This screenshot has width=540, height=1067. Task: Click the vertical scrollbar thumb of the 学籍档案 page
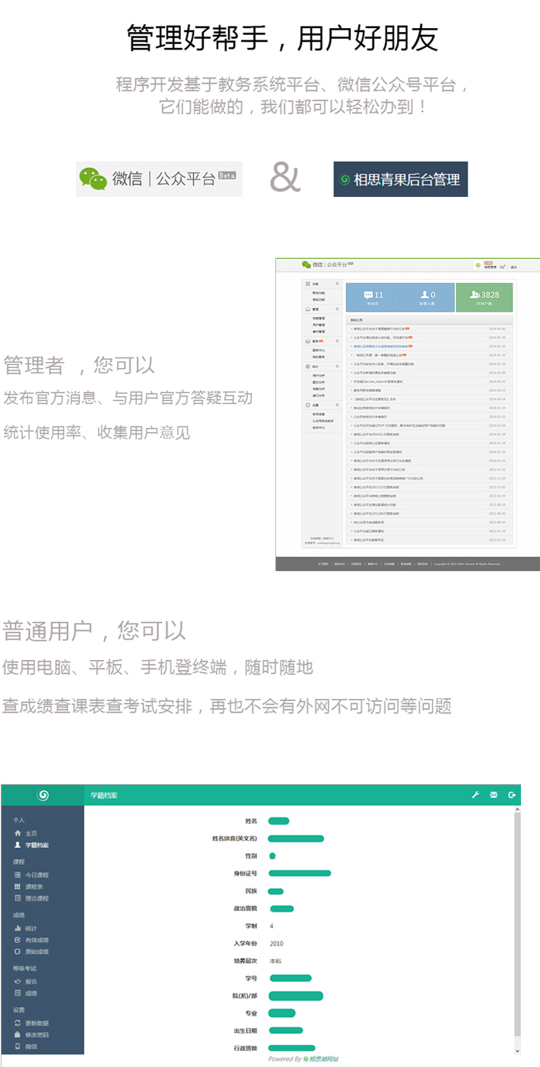pos(517,926)
